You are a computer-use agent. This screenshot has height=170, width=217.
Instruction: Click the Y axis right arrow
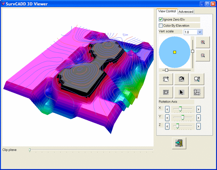199,118
